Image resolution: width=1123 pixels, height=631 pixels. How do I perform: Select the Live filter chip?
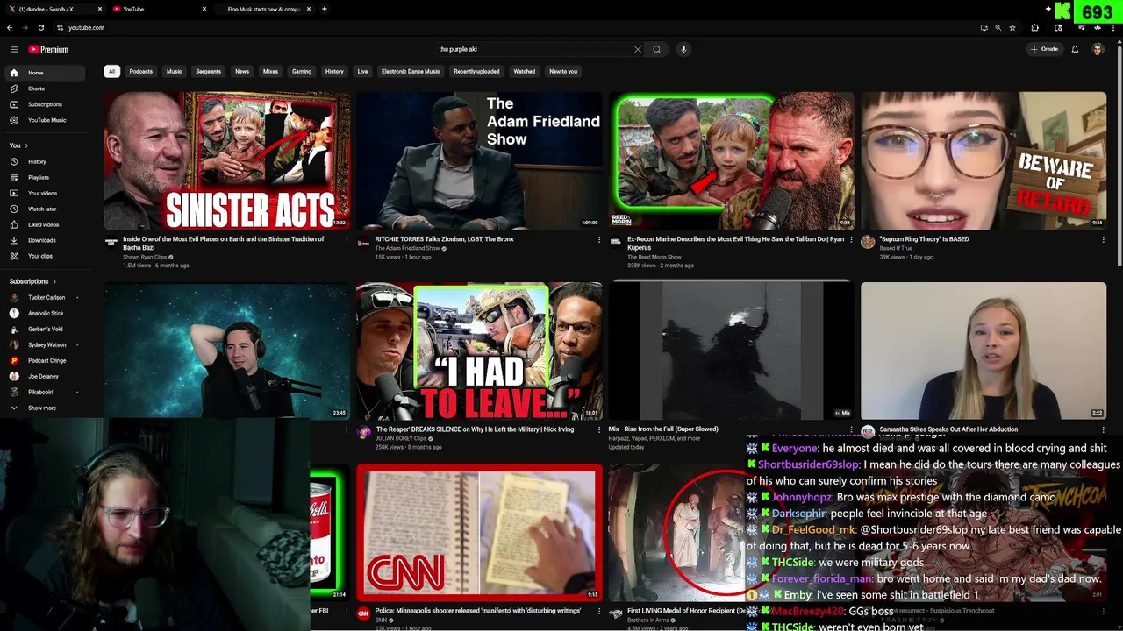(362, 72)
